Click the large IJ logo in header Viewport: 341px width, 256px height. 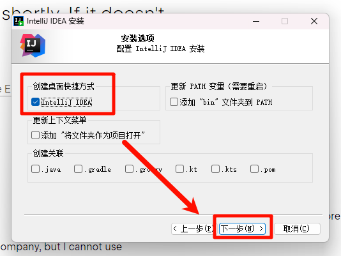(33, 45)
